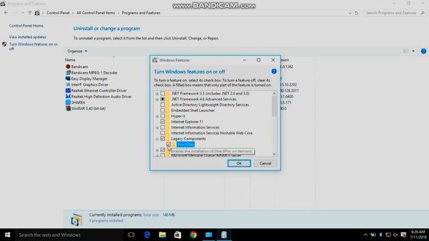Expand the .NET Framework 4.6 Advanced Services node
The image size is (429, 241).
(158, 99)
